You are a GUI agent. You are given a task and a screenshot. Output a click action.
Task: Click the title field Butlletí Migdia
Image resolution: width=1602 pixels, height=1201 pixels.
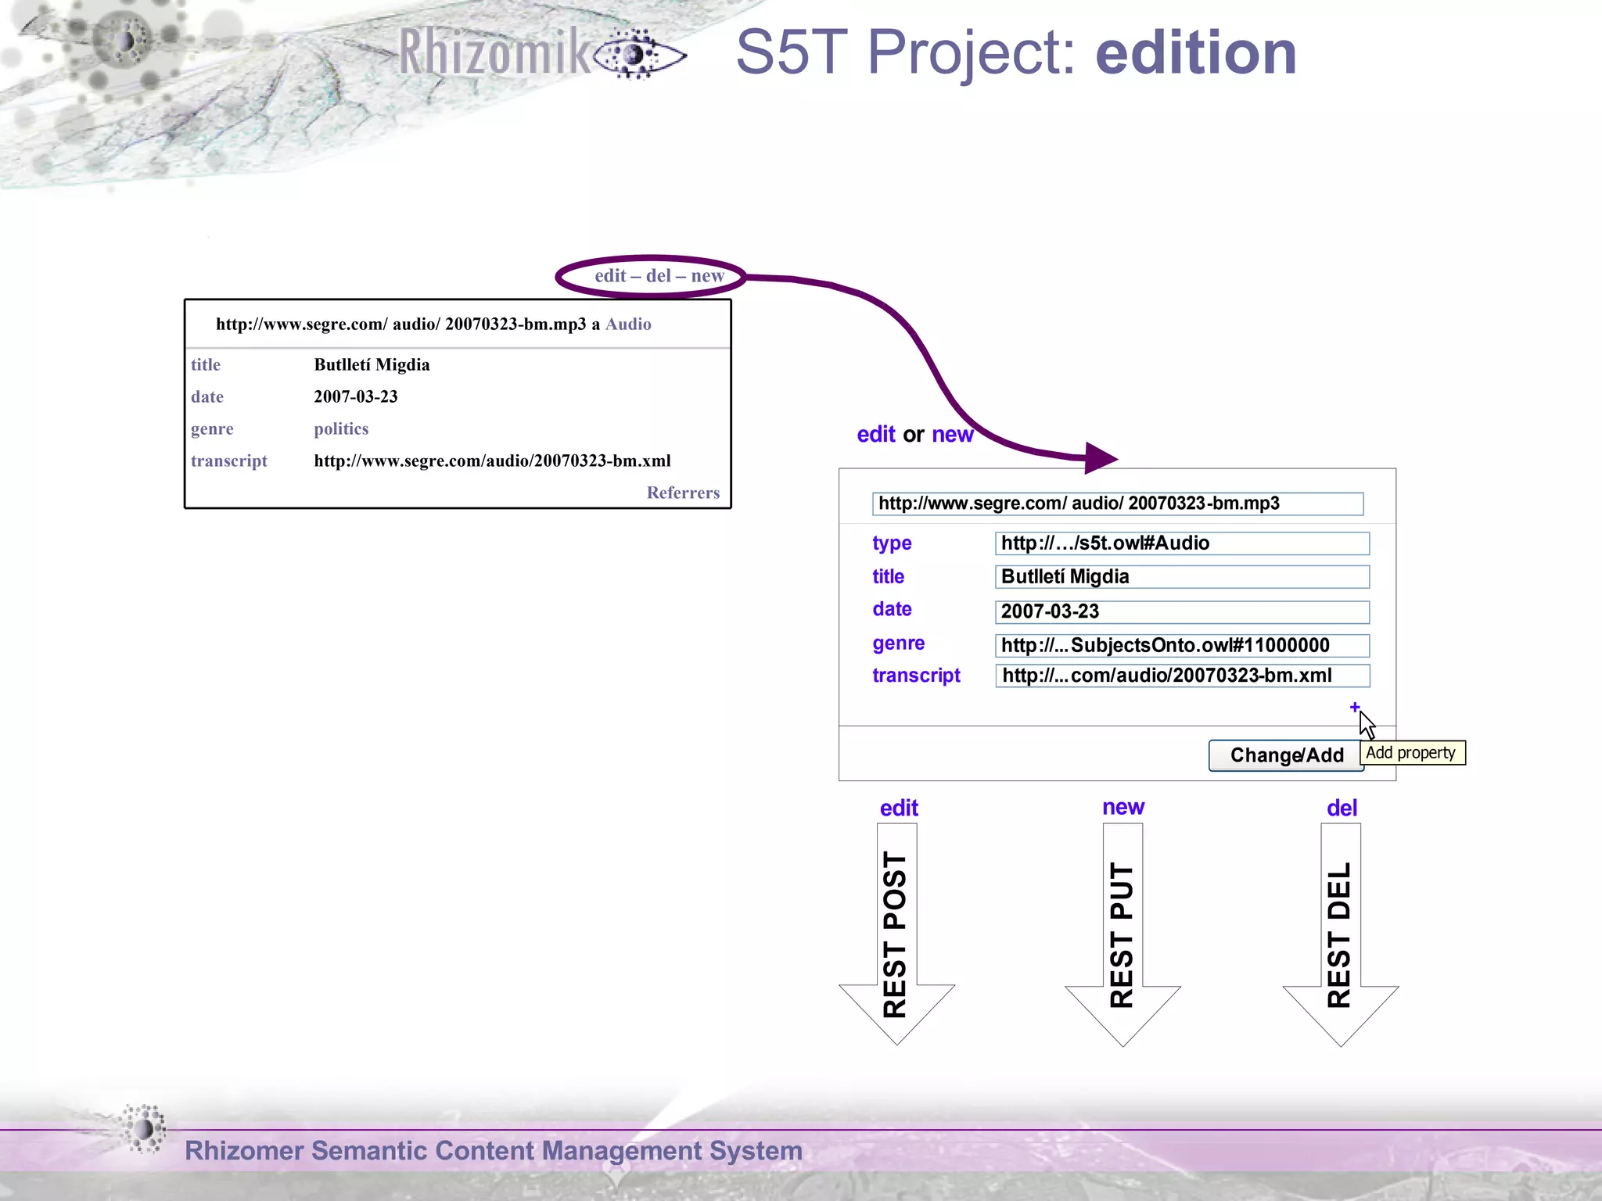pyautogui.click(x=1182, y=577)
